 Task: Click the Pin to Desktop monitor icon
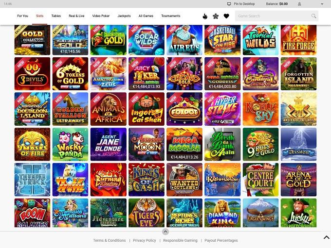point(229,4)
